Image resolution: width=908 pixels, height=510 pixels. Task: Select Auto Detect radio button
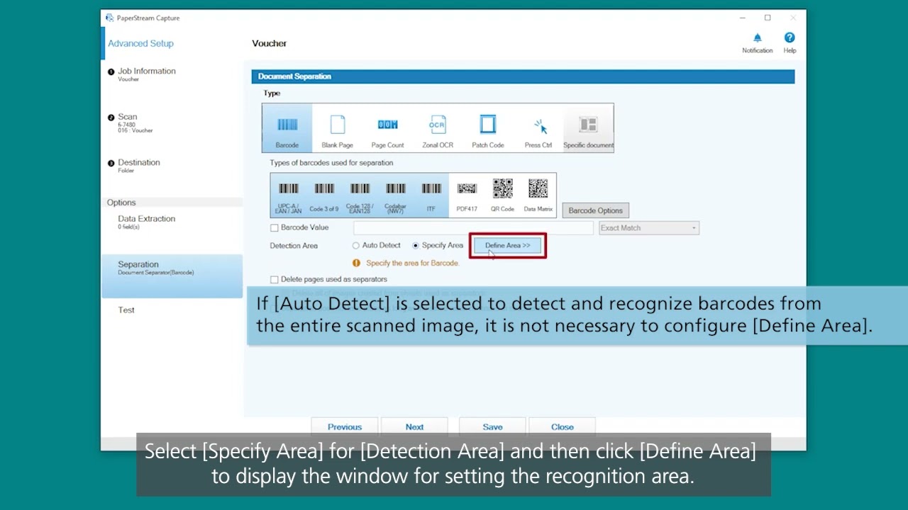[x=356, y=246]
